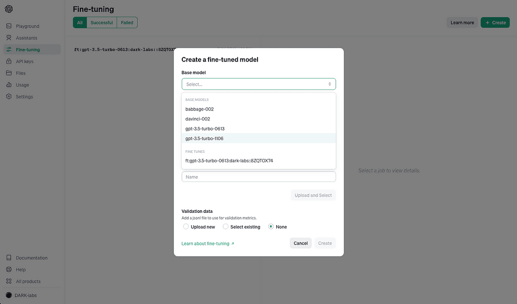The image size is (517, 304).
Task: Switch to the Successful jobs tab
Action: click(x=101, y=22)
